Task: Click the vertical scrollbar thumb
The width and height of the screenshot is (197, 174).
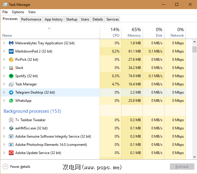Action: (194, 49)
